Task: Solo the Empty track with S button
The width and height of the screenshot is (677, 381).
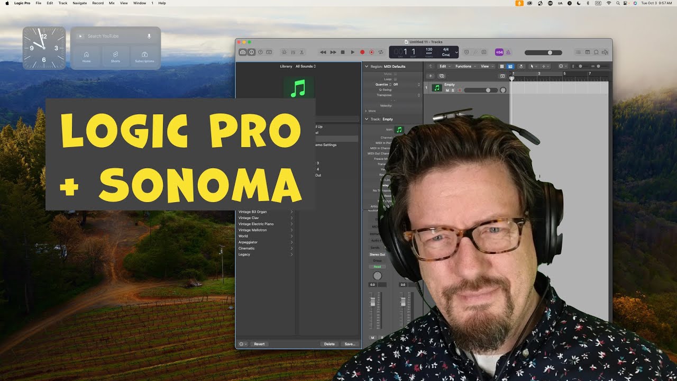Action: click(x=453, y=90)
